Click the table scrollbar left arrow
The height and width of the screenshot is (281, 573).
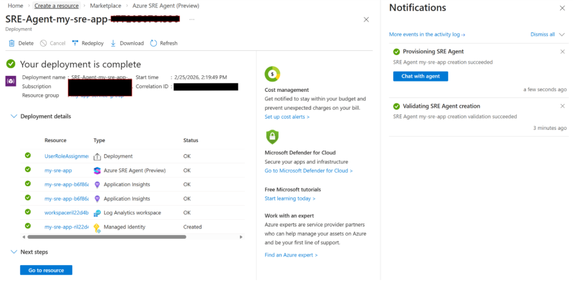[x=24, y=237]
